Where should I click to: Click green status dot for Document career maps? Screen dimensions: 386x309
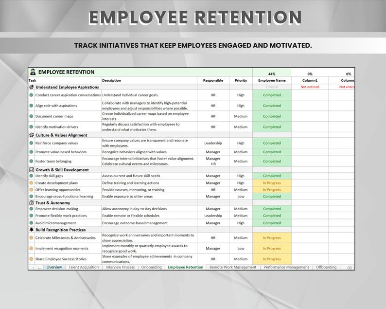tap(31, 116)
